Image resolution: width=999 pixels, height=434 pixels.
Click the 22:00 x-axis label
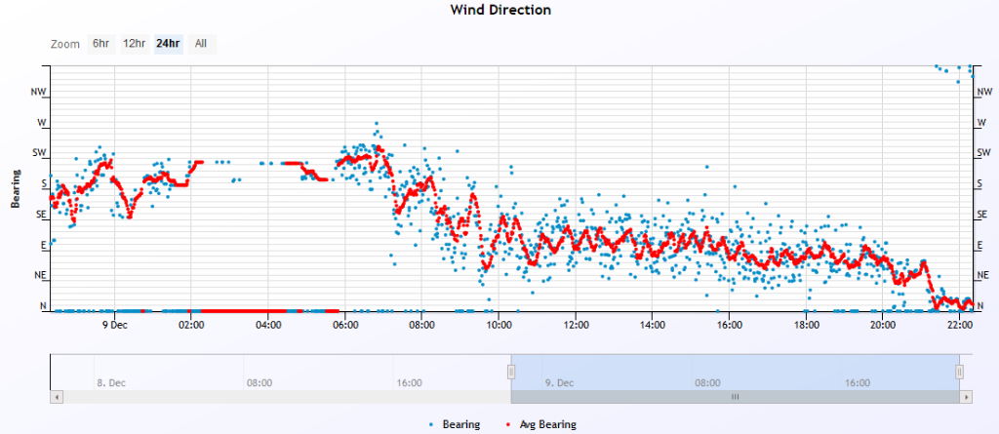[x=960, y=325]
